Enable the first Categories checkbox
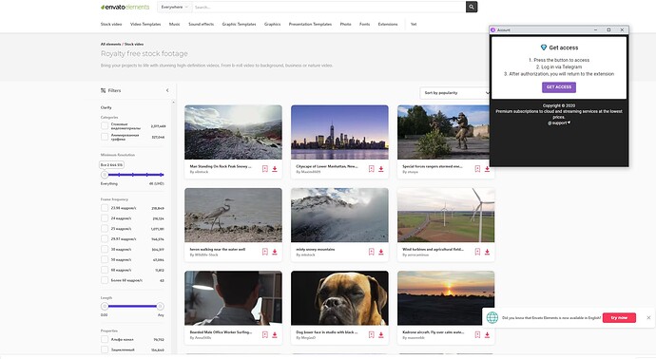 pos(105,125)
